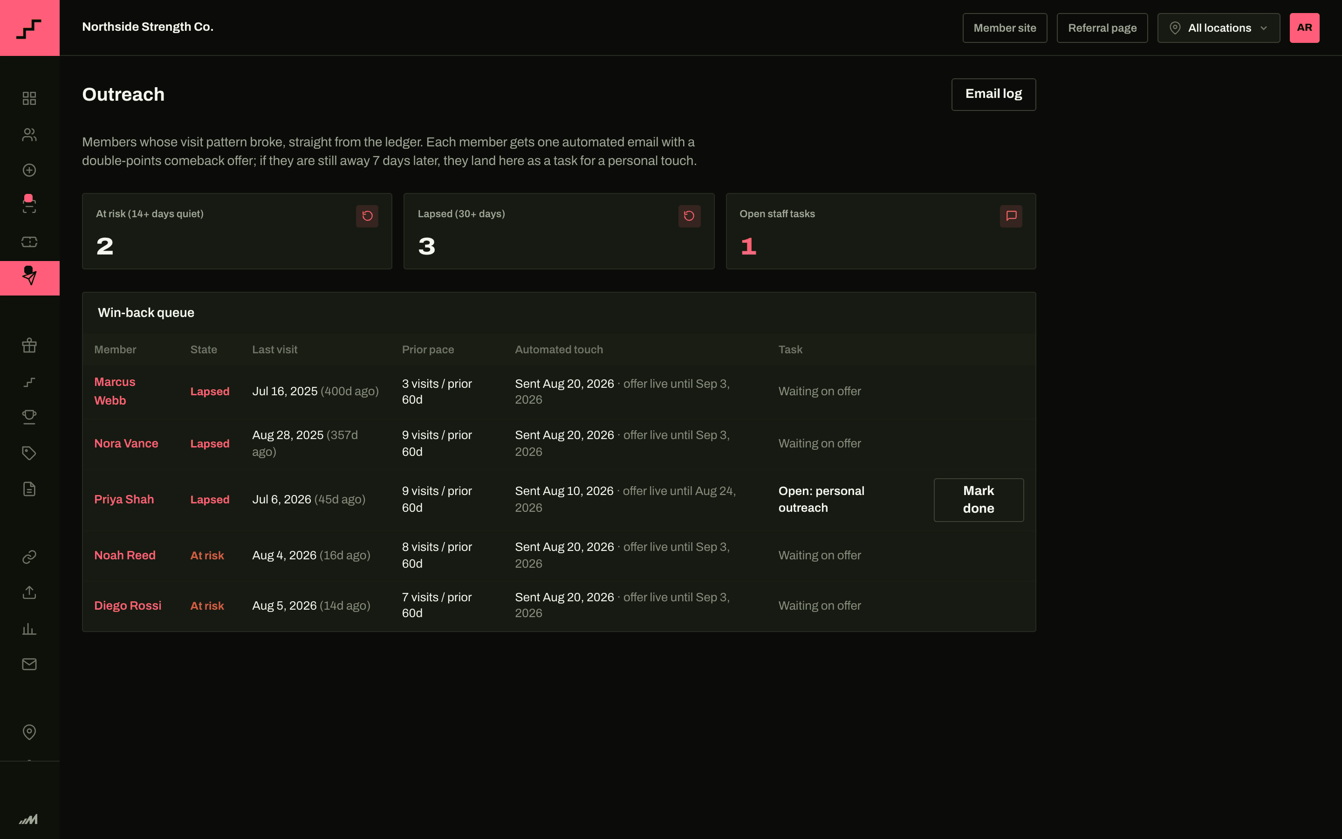This screenshot has height=839, width=1342.
Task: Open the price tag icon in sidebar
Action: tap(29, 454)
